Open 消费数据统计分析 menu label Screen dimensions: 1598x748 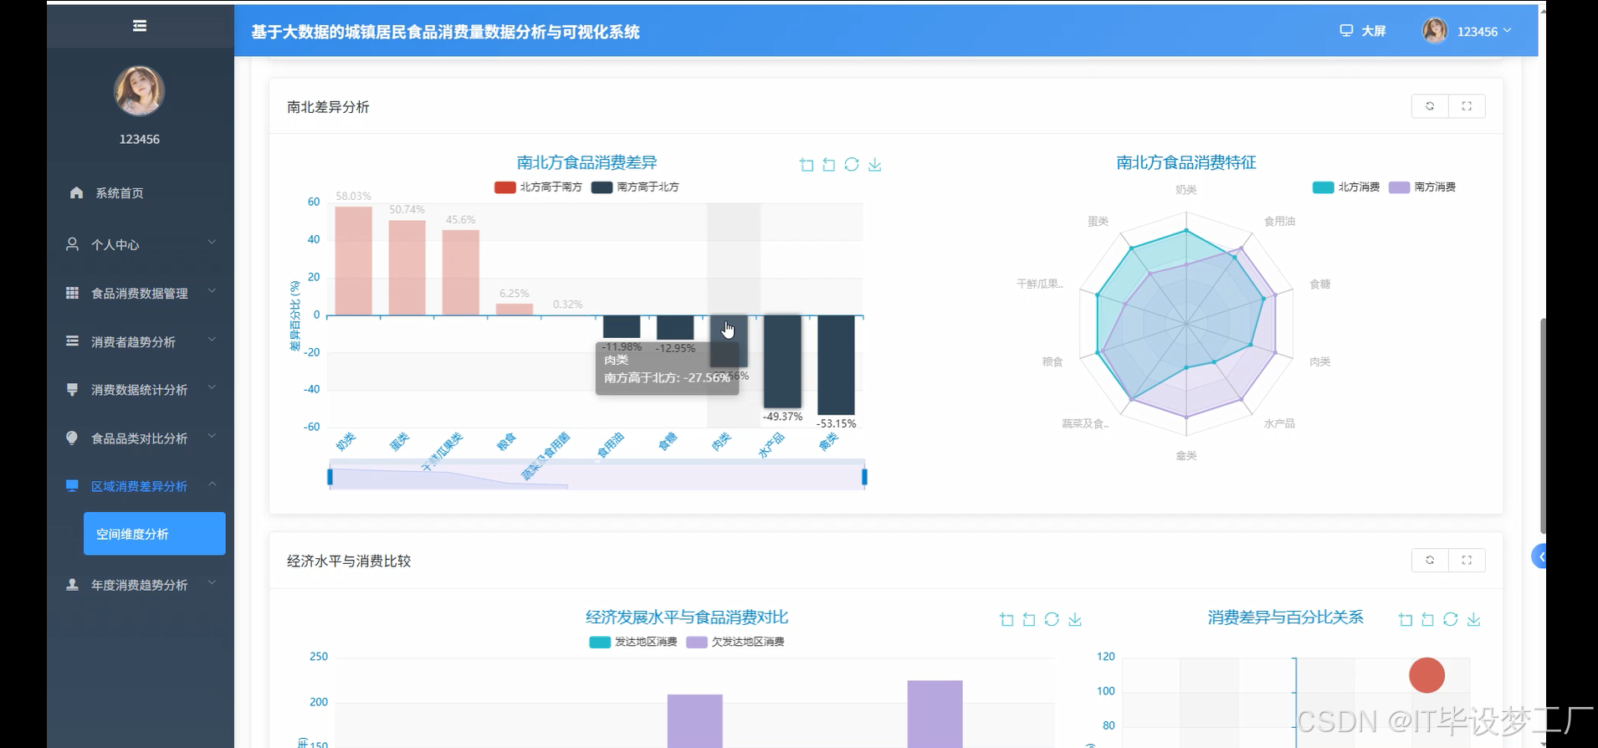tap(139, 390)
